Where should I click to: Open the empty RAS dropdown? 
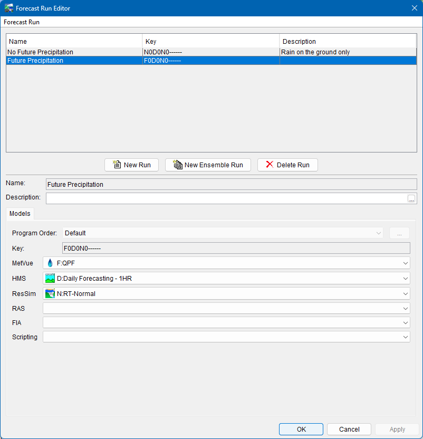click(x=226, y=308)
